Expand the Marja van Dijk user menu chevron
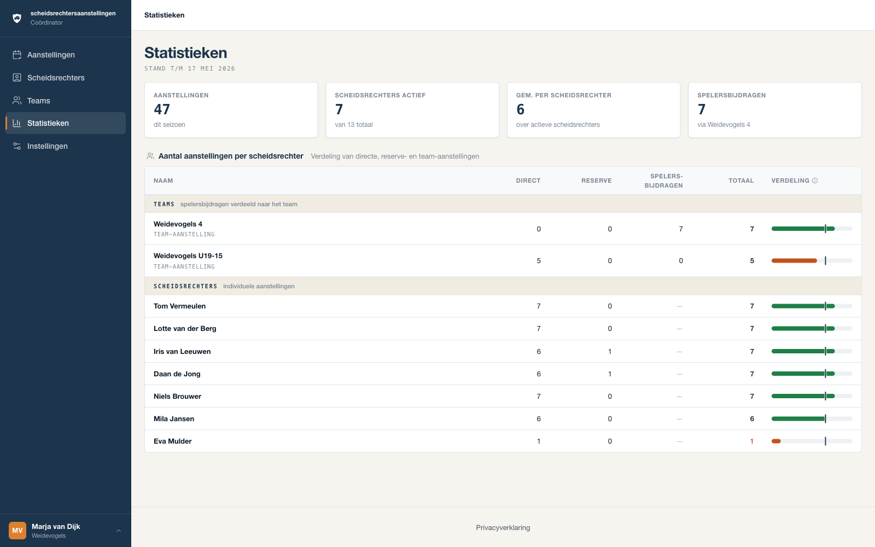Screen dimensions: 875x547 click(x=119, y=531)
